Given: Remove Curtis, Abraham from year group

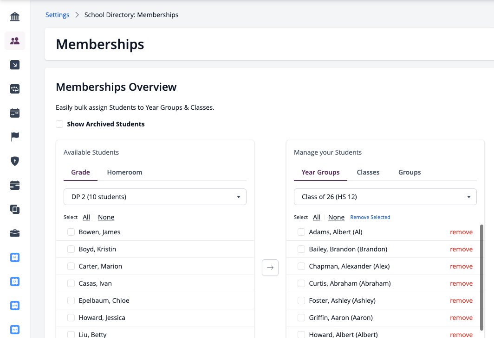Looking at the screenshot, I should click(x=461, y=283).
